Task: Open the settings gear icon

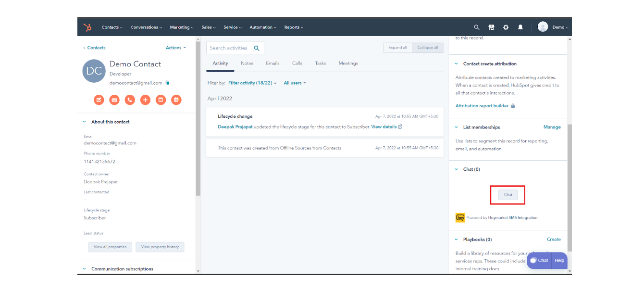Action: 506,27
